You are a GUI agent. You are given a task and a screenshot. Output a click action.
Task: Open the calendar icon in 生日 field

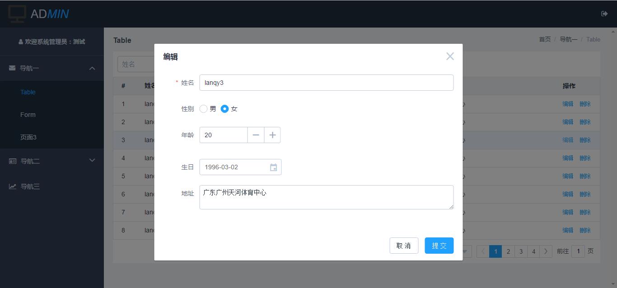[x=273, y=167]
